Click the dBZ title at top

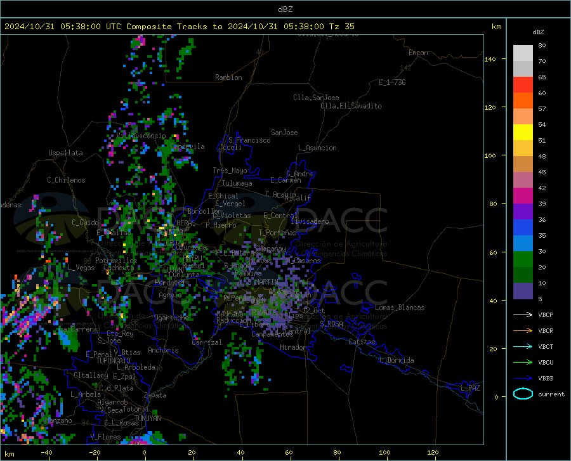coord(285,10)
